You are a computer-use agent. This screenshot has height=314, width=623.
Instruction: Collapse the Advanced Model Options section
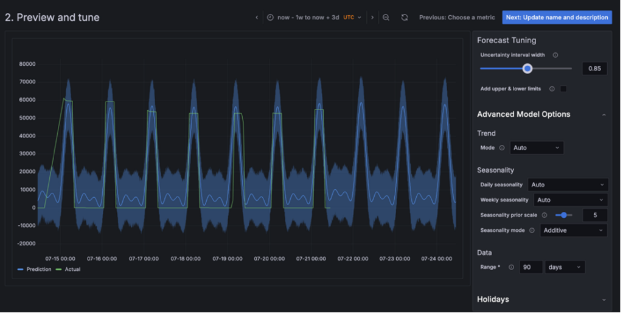click(604, 115)
